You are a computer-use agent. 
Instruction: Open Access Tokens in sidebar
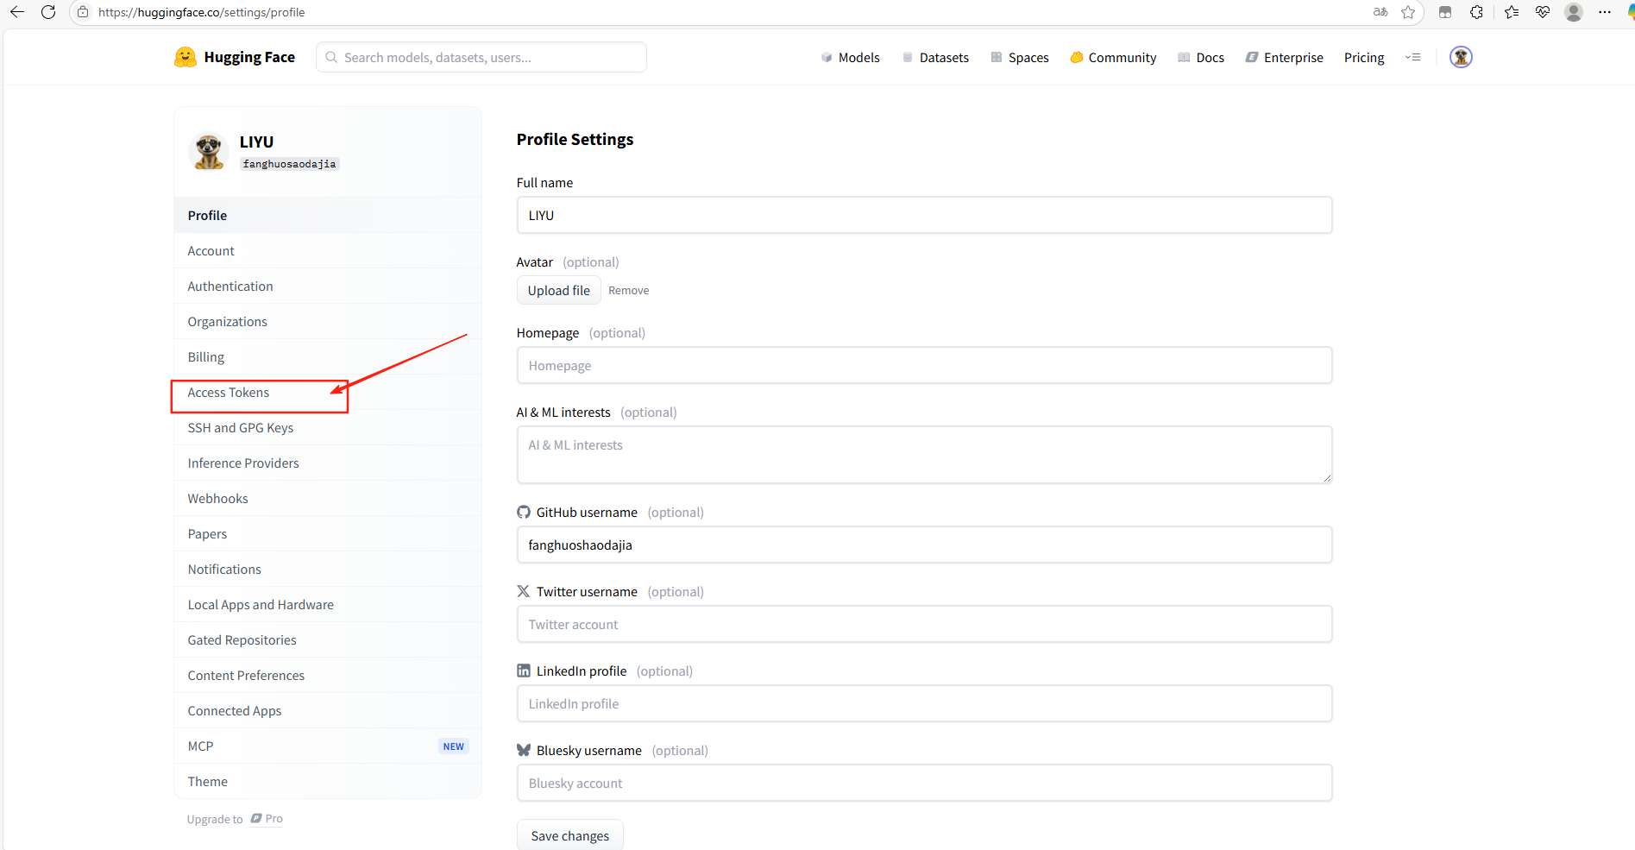(x=328, y=392)
